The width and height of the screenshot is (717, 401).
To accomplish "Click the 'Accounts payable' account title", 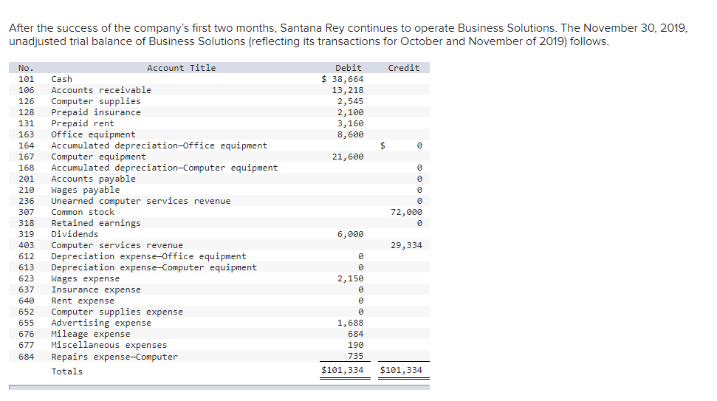I will pos(93,179).
